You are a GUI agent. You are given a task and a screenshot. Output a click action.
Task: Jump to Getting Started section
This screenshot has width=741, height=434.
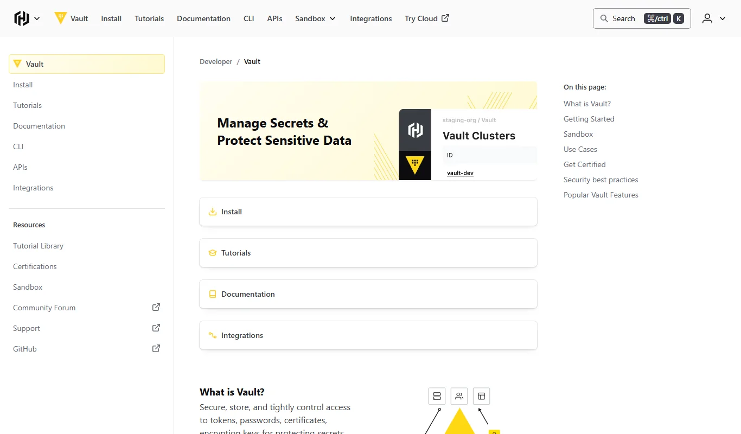pos(589,119)
